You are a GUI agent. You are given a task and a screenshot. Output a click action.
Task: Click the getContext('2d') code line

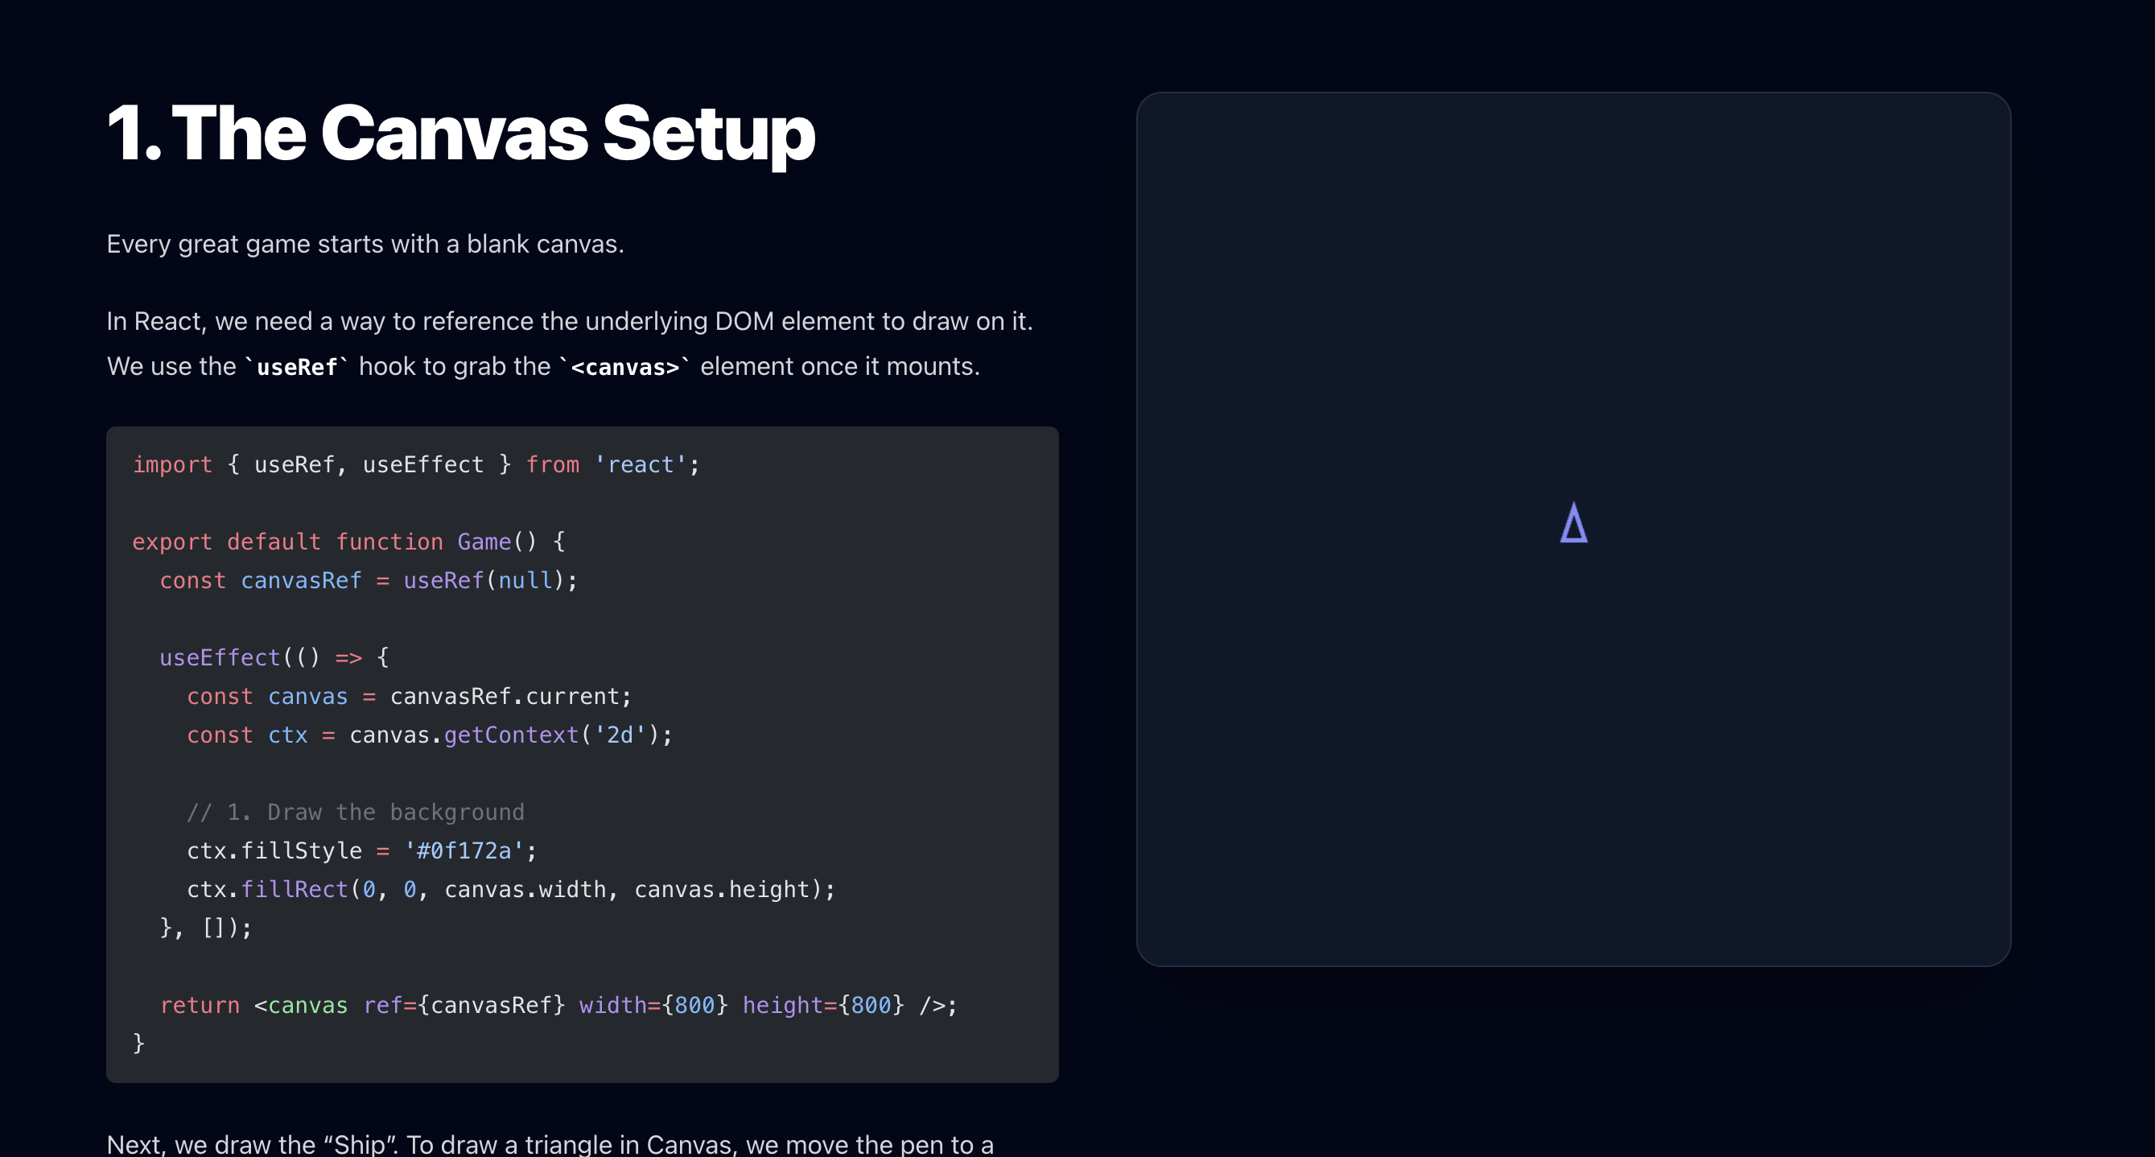429,735
